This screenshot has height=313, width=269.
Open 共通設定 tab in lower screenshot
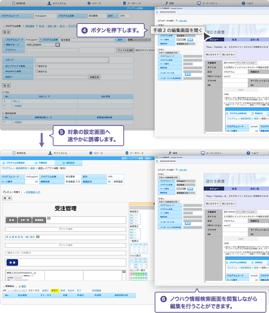coord(41,163)
